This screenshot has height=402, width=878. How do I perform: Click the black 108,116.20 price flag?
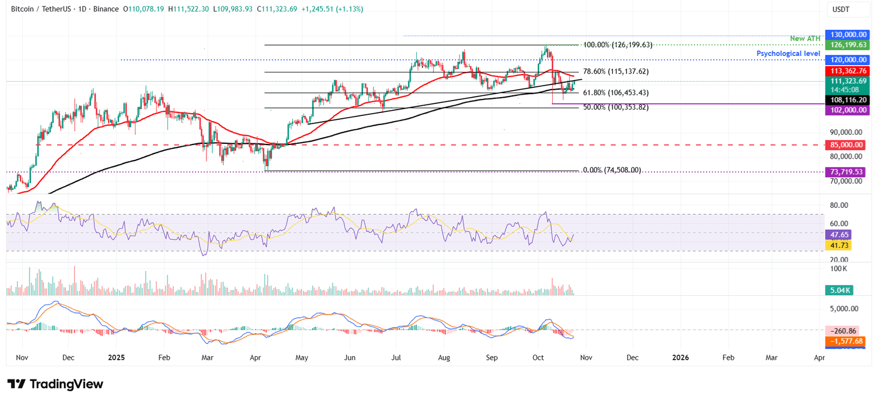(x=848, y=100)
